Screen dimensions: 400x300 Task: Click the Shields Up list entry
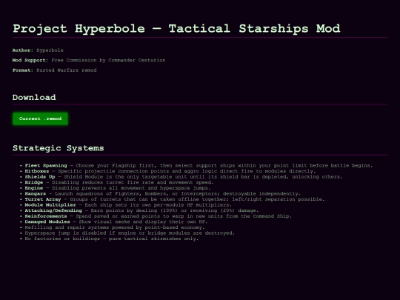184,177
